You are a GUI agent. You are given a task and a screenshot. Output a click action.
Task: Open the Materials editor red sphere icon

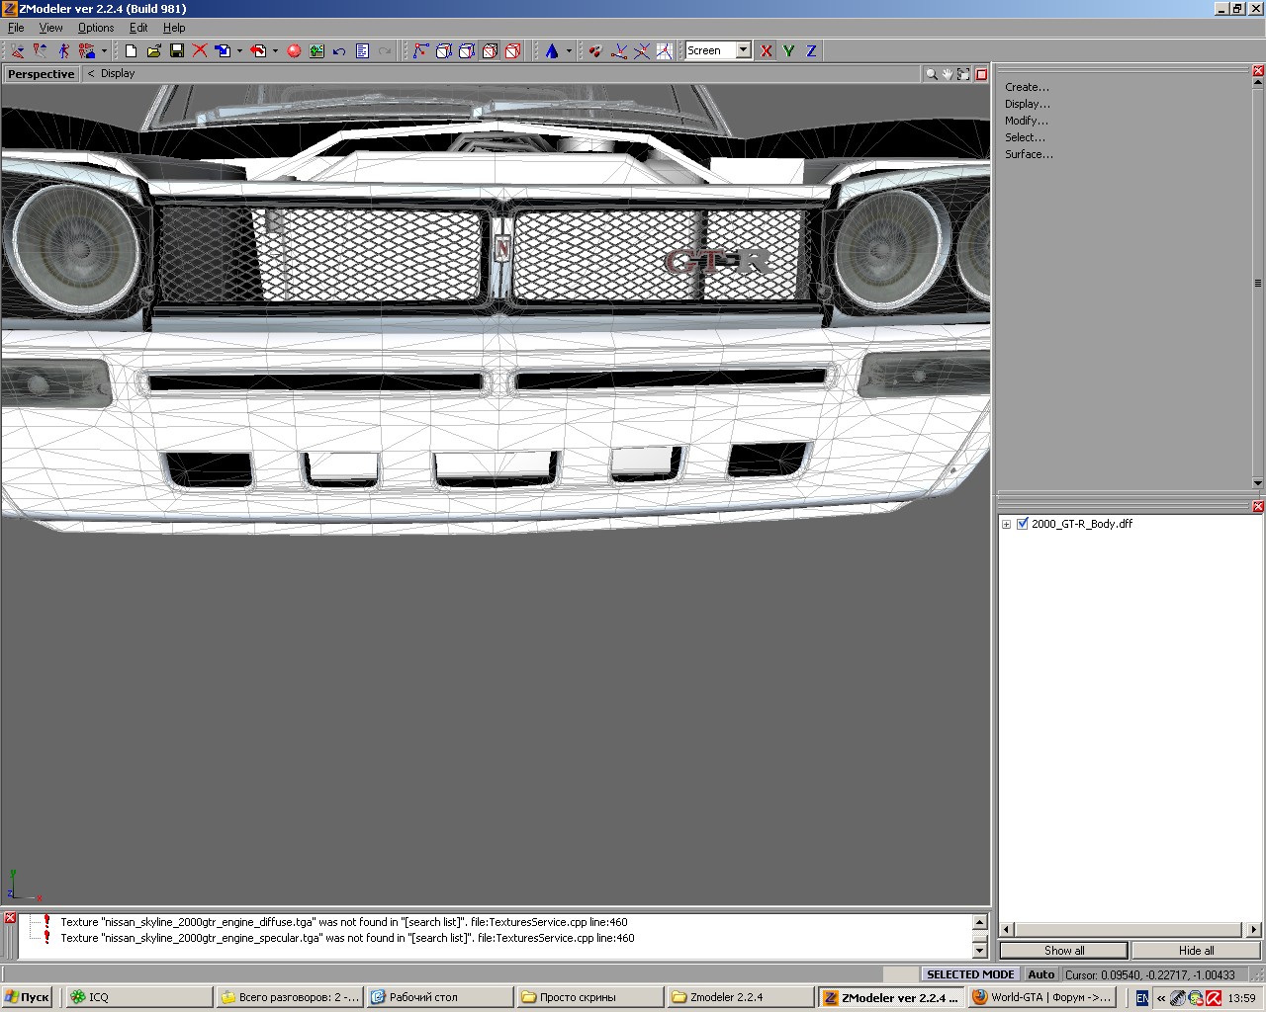294,50
